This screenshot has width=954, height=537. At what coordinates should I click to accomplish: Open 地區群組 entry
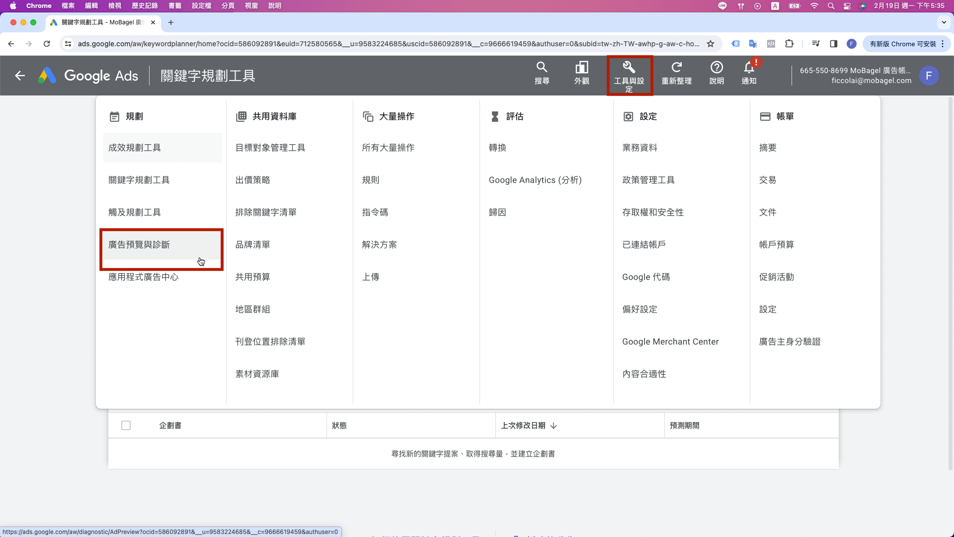coord(252,309)
